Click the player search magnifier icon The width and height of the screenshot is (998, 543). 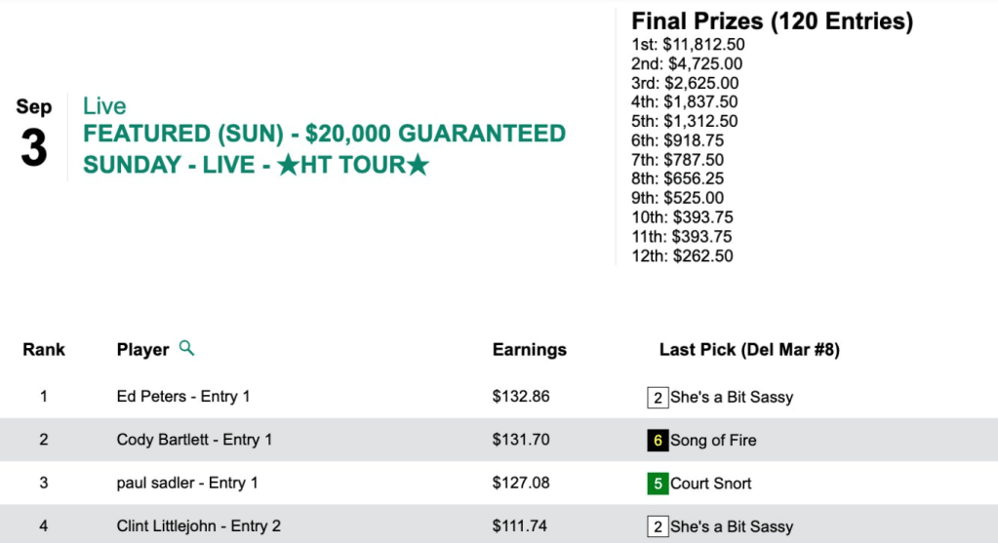(186, 348)
